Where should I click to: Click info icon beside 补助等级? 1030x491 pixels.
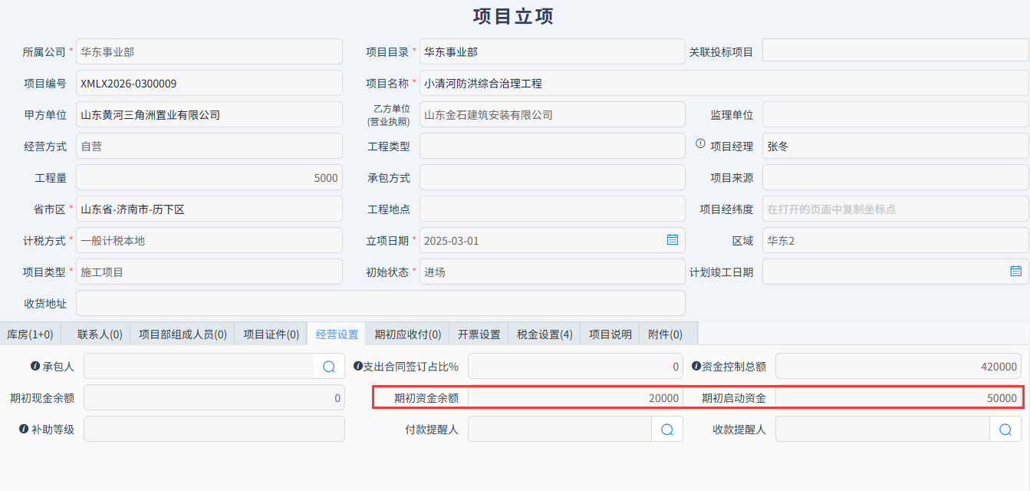click(24, 429)
